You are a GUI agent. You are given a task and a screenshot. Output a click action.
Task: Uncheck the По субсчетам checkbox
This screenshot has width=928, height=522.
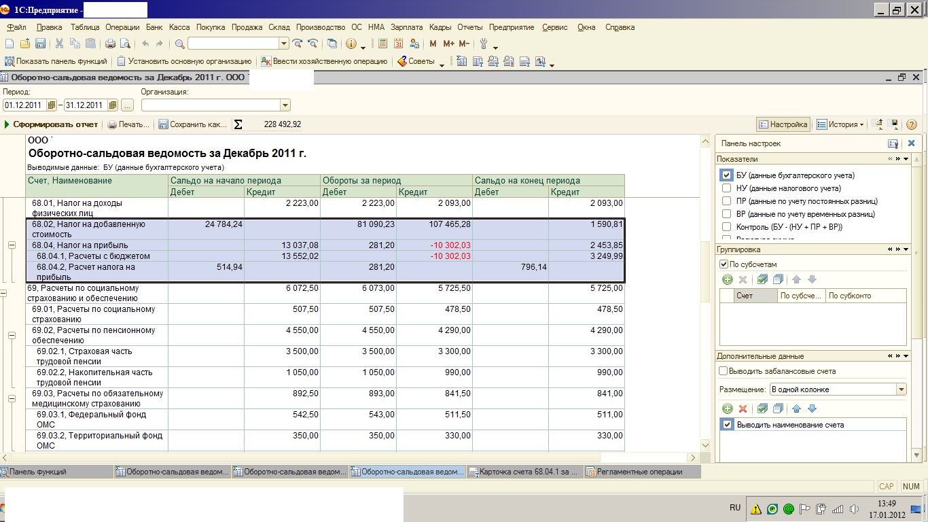(724, 264)
